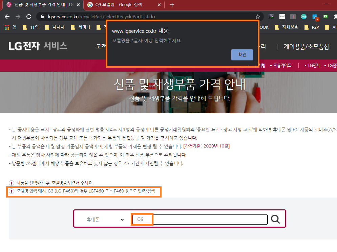Click the 제품을 선택하신 후 hint text
This screenshot has width=337, height=252.
[x=55, y=183]
